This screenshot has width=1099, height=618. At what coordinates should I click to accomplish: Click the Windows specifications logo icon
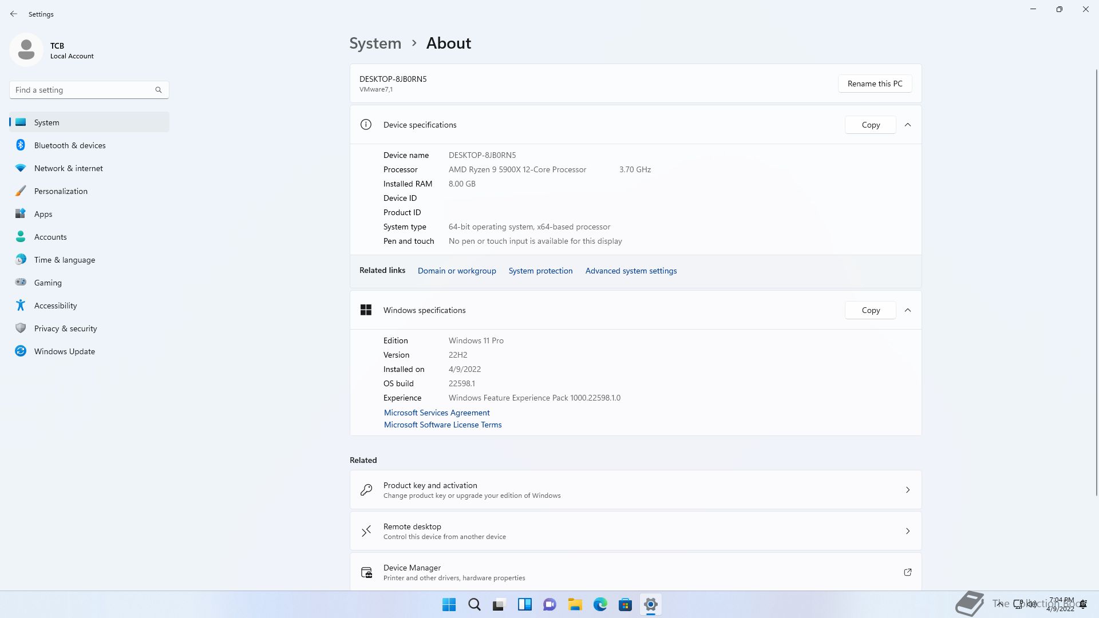[366, 310]
